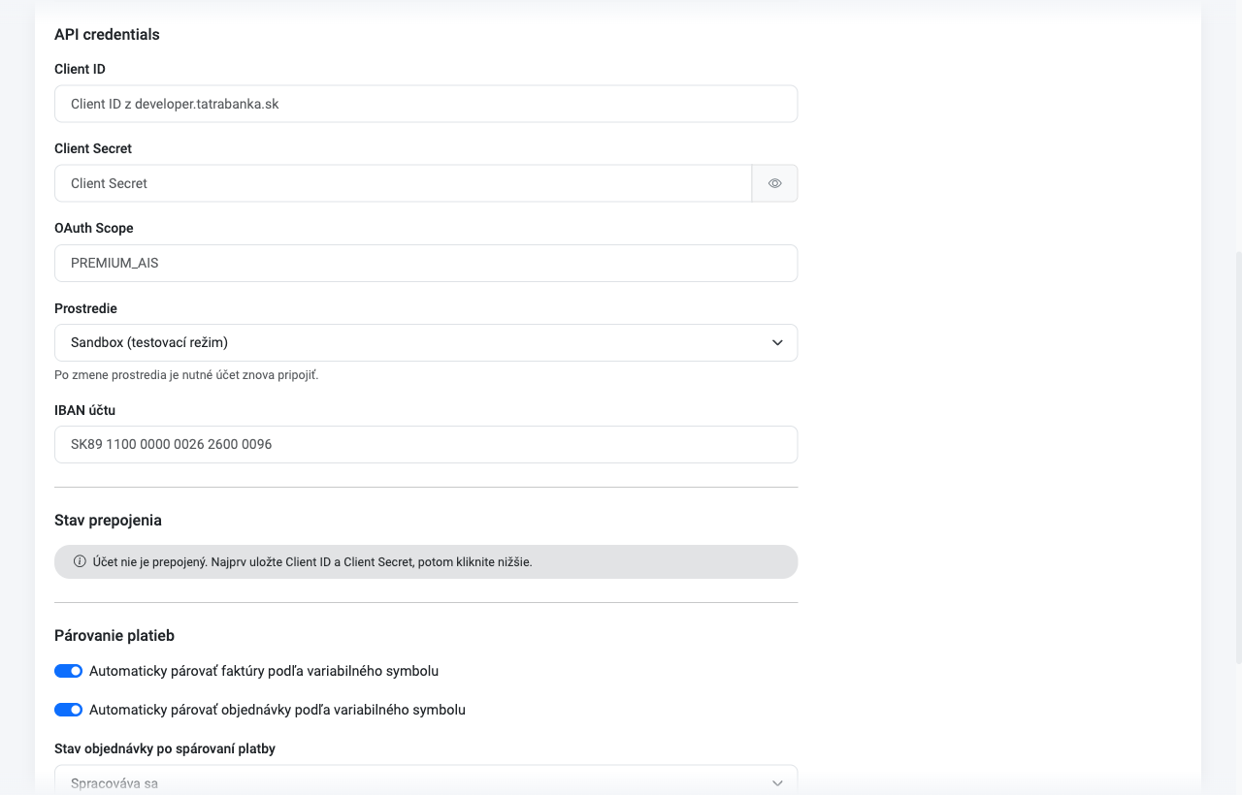Show the Client Secret with the eye icon

coord(774,183)
